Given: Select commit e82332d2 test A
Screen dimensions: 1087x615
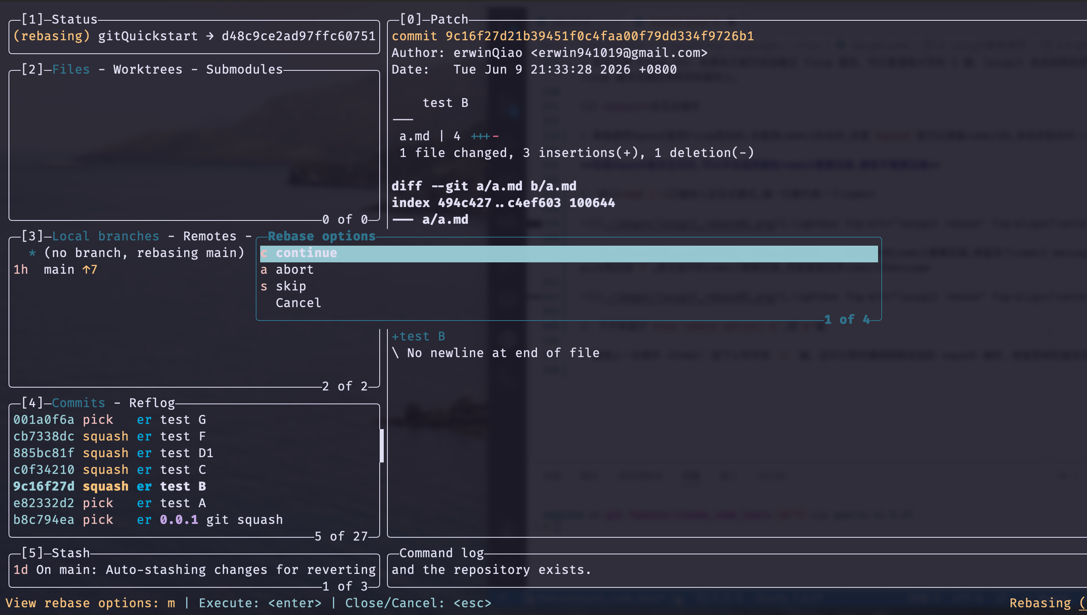Looking at the screenshot, I should (195, 503).
